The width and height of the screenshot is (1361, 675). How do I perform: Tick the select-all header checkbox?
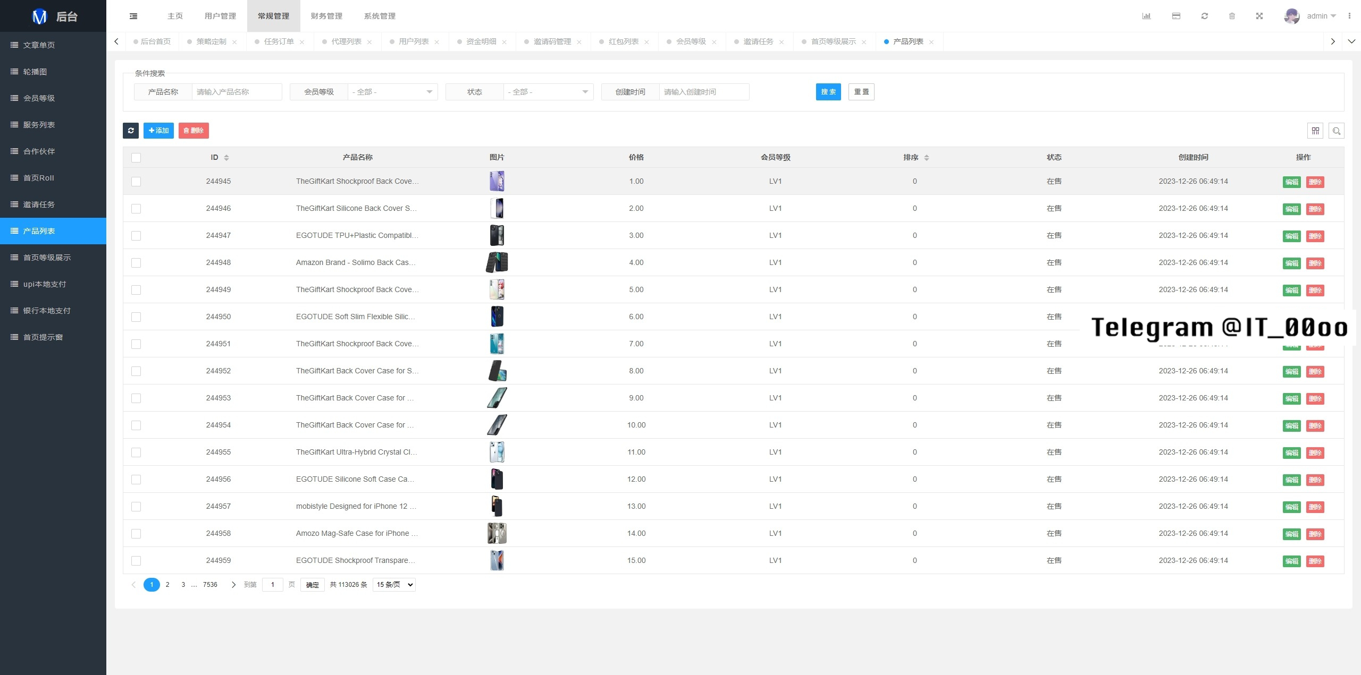click(x=136, y=158)
